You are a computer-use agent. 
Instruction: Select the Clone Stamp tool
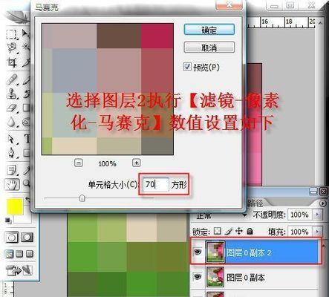coord(12,94)
